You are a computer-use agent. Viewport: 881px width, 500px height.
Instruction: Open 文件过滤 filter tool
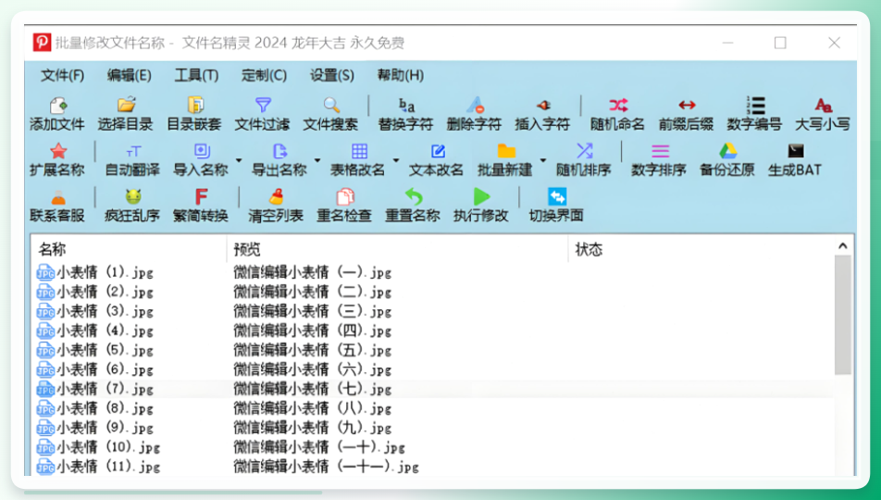[263, 114]
